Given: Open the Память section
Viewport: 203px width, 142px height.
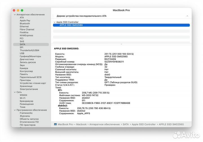Looking at the screenshot, I should (24, 74).
